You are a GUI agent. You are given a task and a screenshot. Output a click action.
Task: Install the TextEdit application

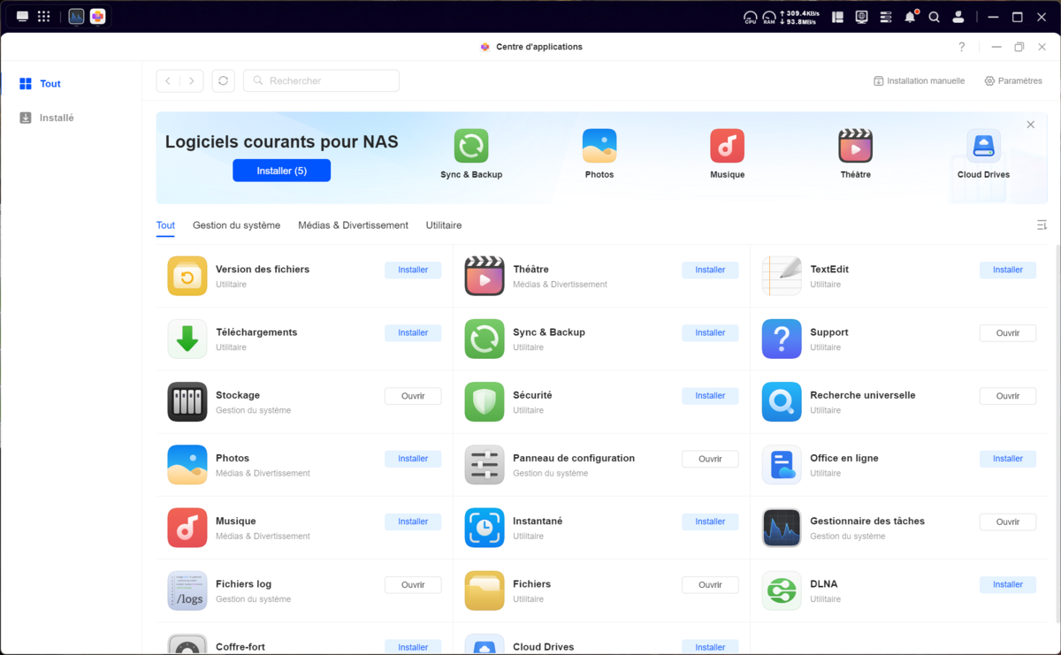point(1007,270)
